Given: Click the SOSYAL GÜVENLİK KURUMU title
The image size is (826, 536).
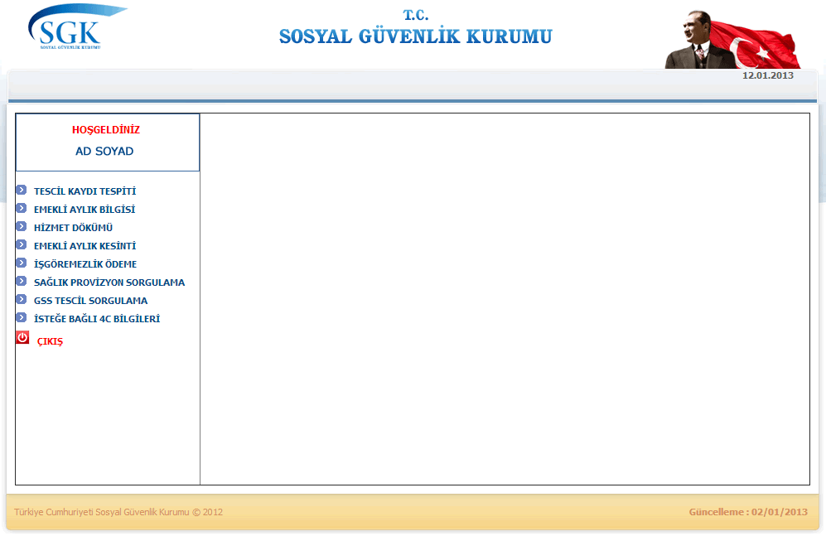Looking at the screenshot, I should [416, 36].
